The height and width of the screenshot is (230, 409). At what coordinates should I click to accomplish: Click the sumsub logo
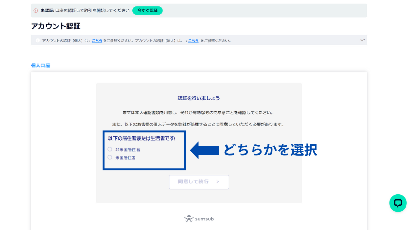[199, 219]
